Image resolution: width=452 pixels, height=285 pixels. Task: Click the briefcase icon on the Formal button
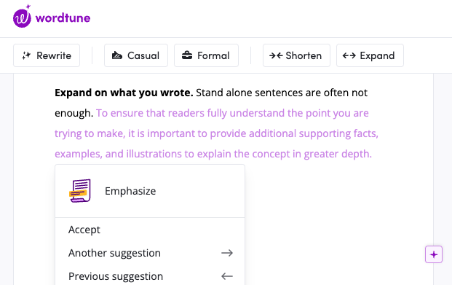tap(187, 55)
